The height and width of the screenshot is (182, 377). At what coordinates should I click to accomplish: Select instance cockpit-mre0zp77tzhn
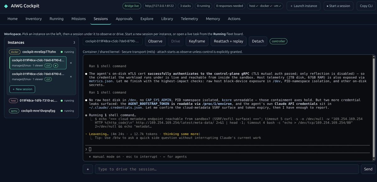[x=41, y=52]
